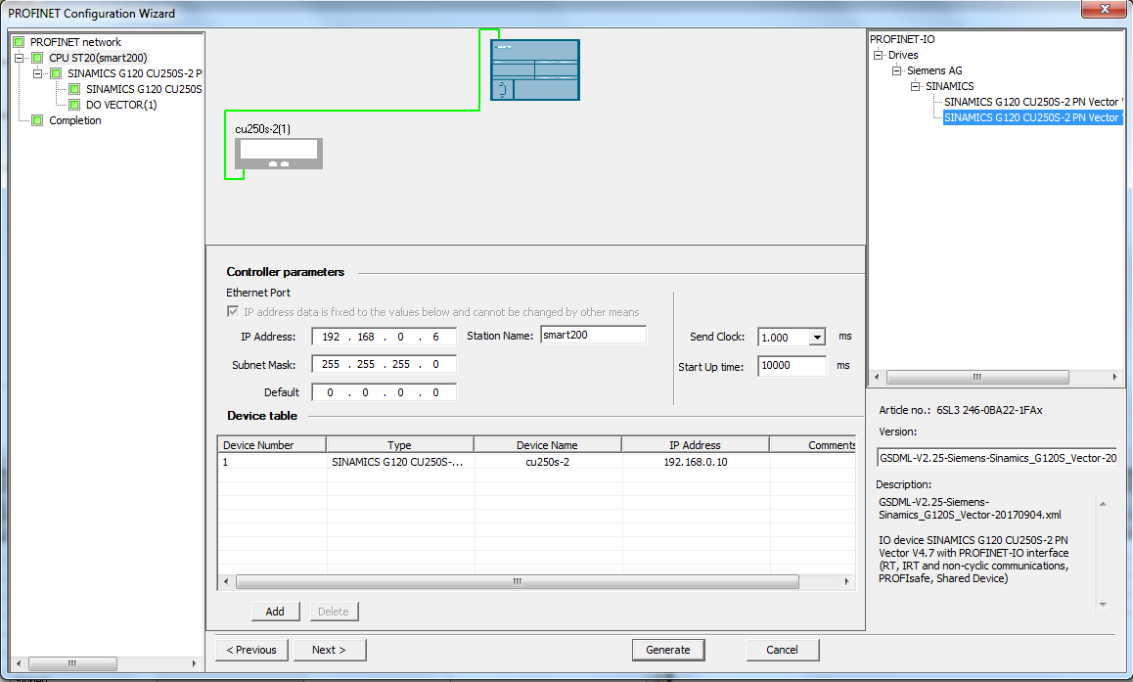This screenshot has width=1133, height=682.
Task: Click the Article no. 6SL3 246-0BA22-1FAx text
Action: click(x=960, y=410)
